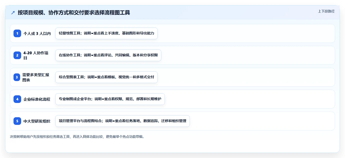
Task: Select the number 1 step badge
Action: click(x=17, y=33)
